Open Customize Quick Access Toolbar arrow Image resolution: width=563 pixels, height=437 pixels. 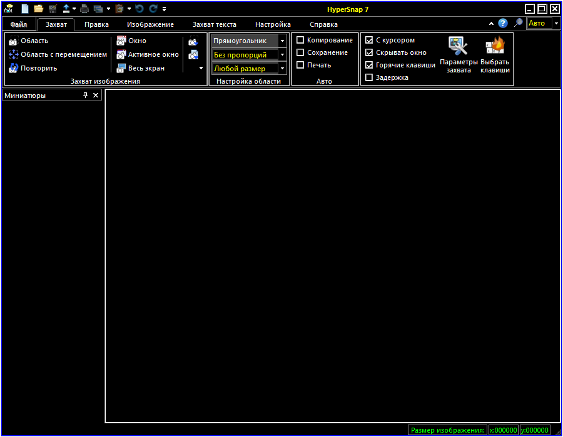pos(164,9)
